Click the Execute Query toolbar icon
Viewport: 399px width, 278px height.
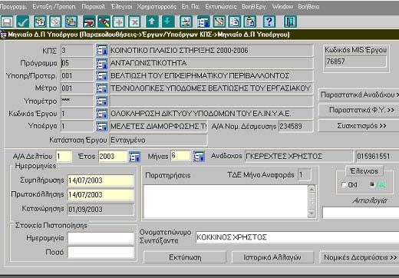point(71,22)
